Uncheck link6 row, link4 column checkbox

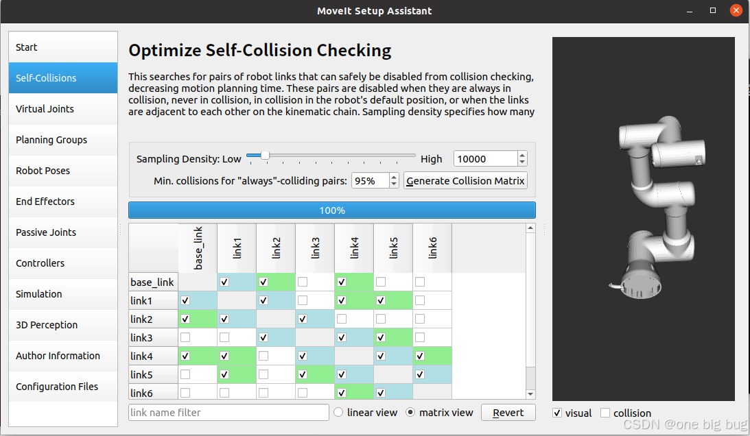pyautogui.click(x=342, y=393)
